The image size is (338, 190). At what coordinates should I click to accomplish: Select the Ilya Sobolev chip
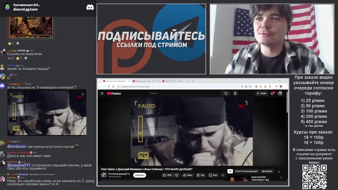267,171
